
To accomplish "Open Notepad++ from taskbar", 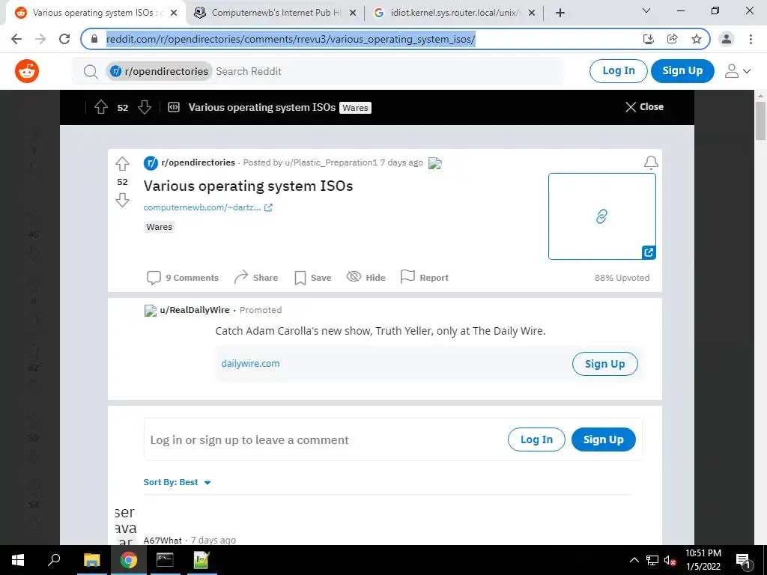I will (201, 560).
